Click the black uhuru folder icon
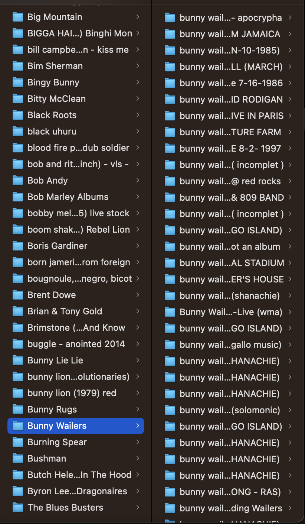 [x=18, y=132]
